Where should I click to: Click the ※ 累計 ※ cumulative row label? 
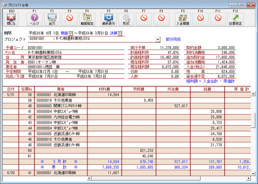click(59, 167)
